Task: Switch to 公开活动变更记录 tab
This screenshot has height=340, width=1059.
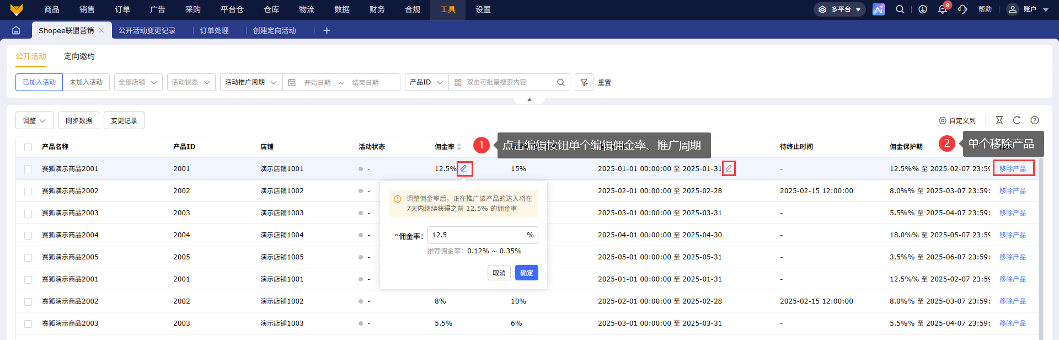Action: 147,30
